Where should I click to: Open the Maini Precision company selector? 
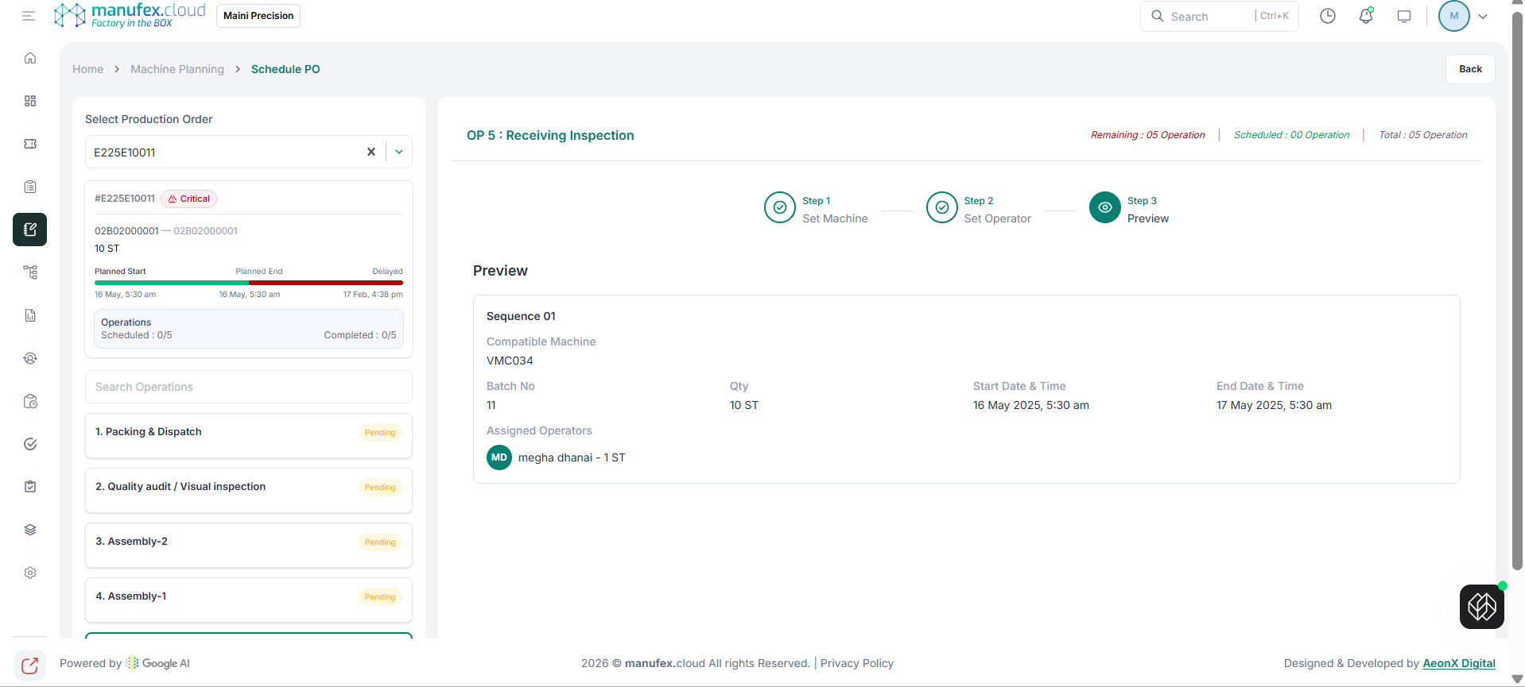(258, 16)
